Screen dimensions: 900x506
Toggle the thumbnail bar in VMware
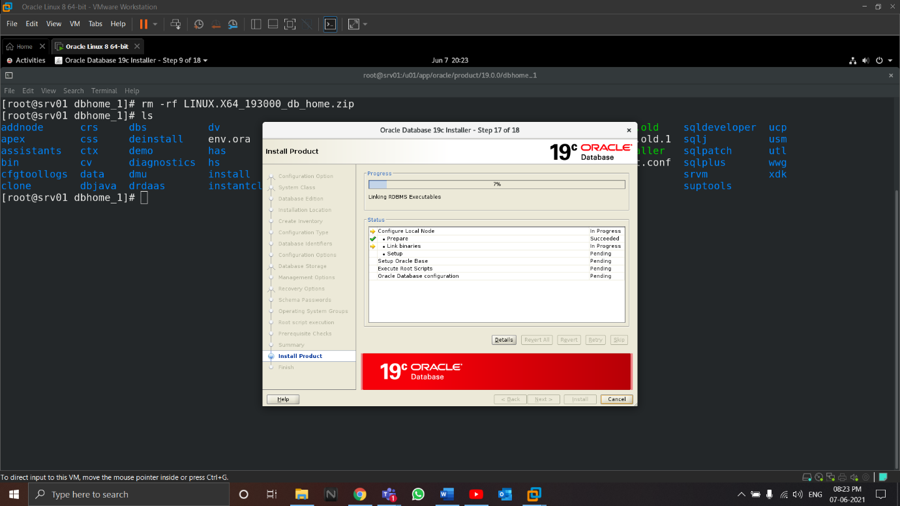273,24
